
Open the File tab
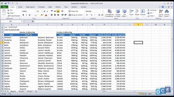(x=4, y=7)
